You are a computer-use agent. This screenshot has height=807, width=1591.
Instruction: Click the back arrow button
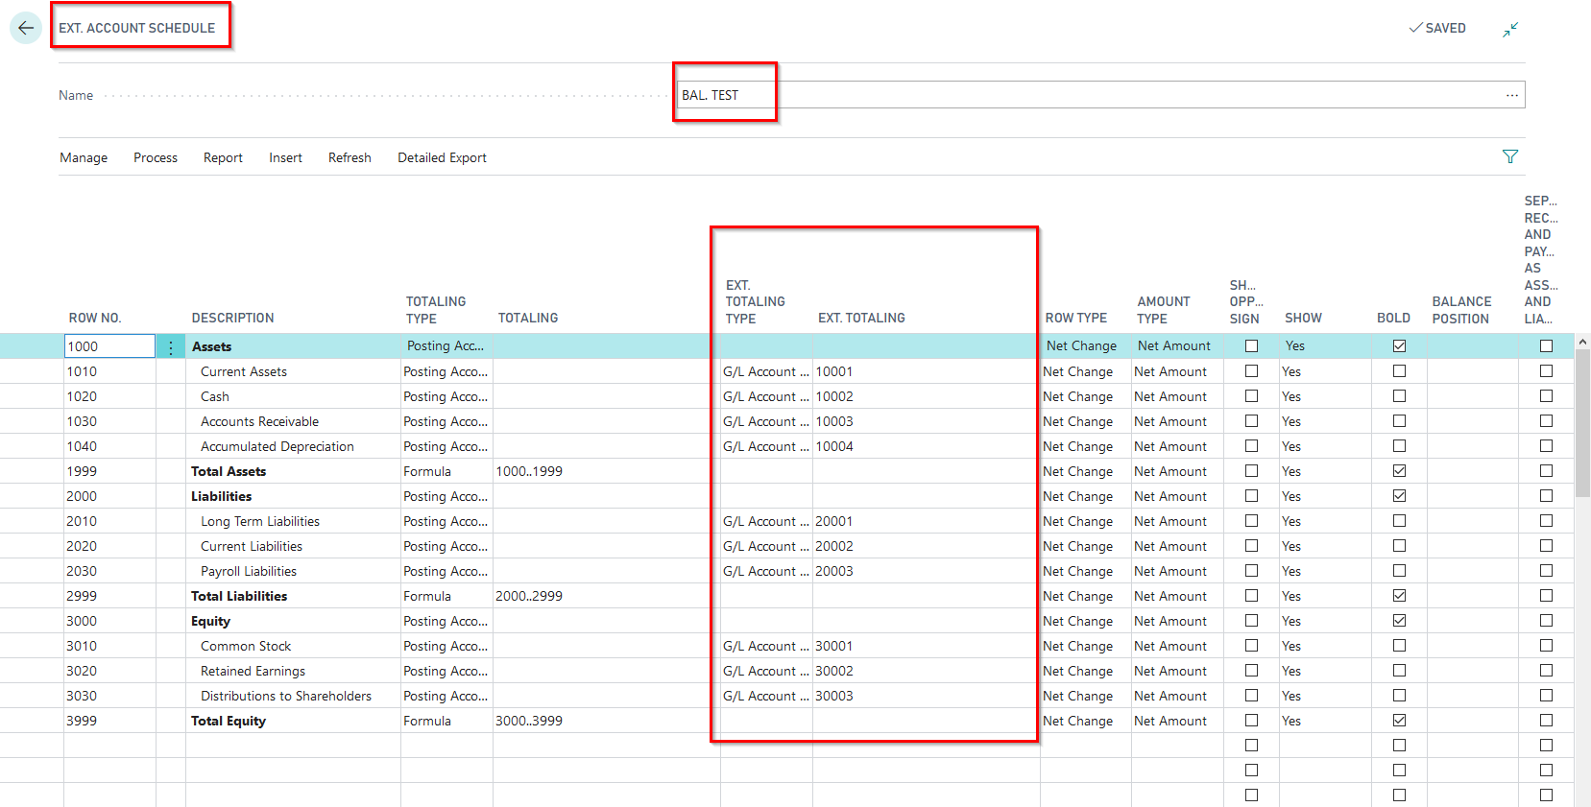(x=26, y=28)
